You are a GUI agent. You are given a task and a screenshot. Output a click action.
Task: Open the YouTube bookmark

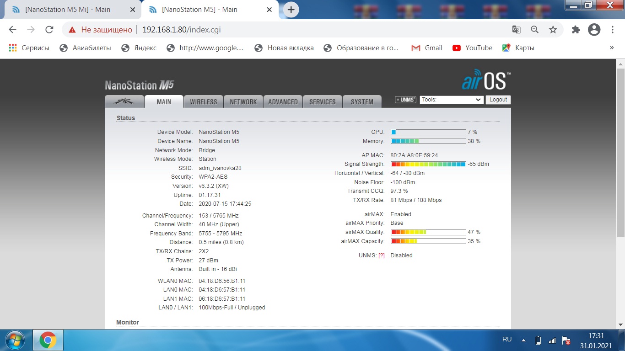(472, 48)
